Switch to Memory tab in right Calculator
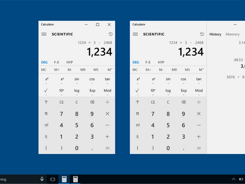Viewport: 245px width, 184px height. coord(233,34)
